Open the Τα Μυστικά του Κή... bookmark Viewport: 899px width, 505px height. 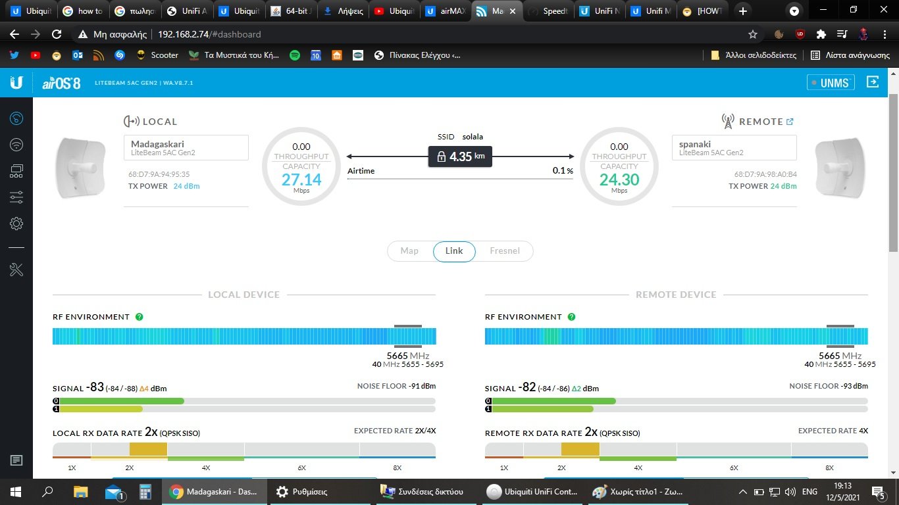[x=234, y=55]
